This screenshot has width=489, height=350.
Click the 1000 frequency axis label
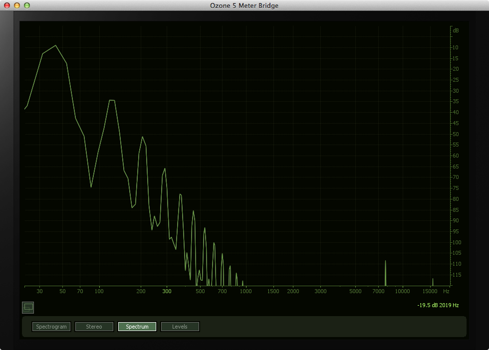245,291
